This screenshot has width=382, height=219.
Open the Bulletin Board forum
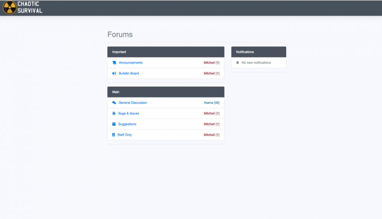tap(129, 73)
